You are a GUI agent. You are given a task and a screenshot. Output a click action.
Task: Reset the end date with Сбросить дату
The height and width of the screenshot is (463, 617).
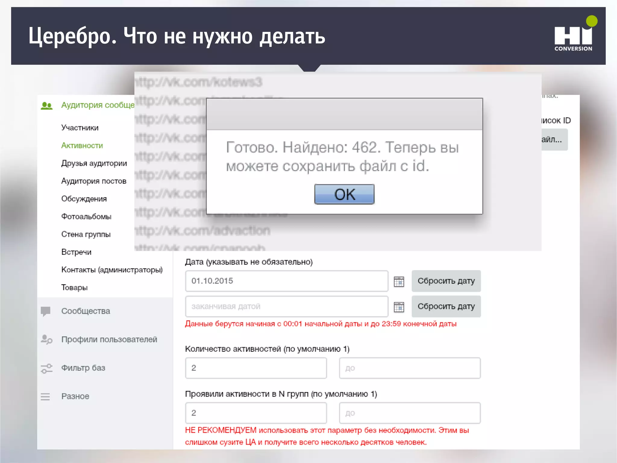[x=446, y=306]
